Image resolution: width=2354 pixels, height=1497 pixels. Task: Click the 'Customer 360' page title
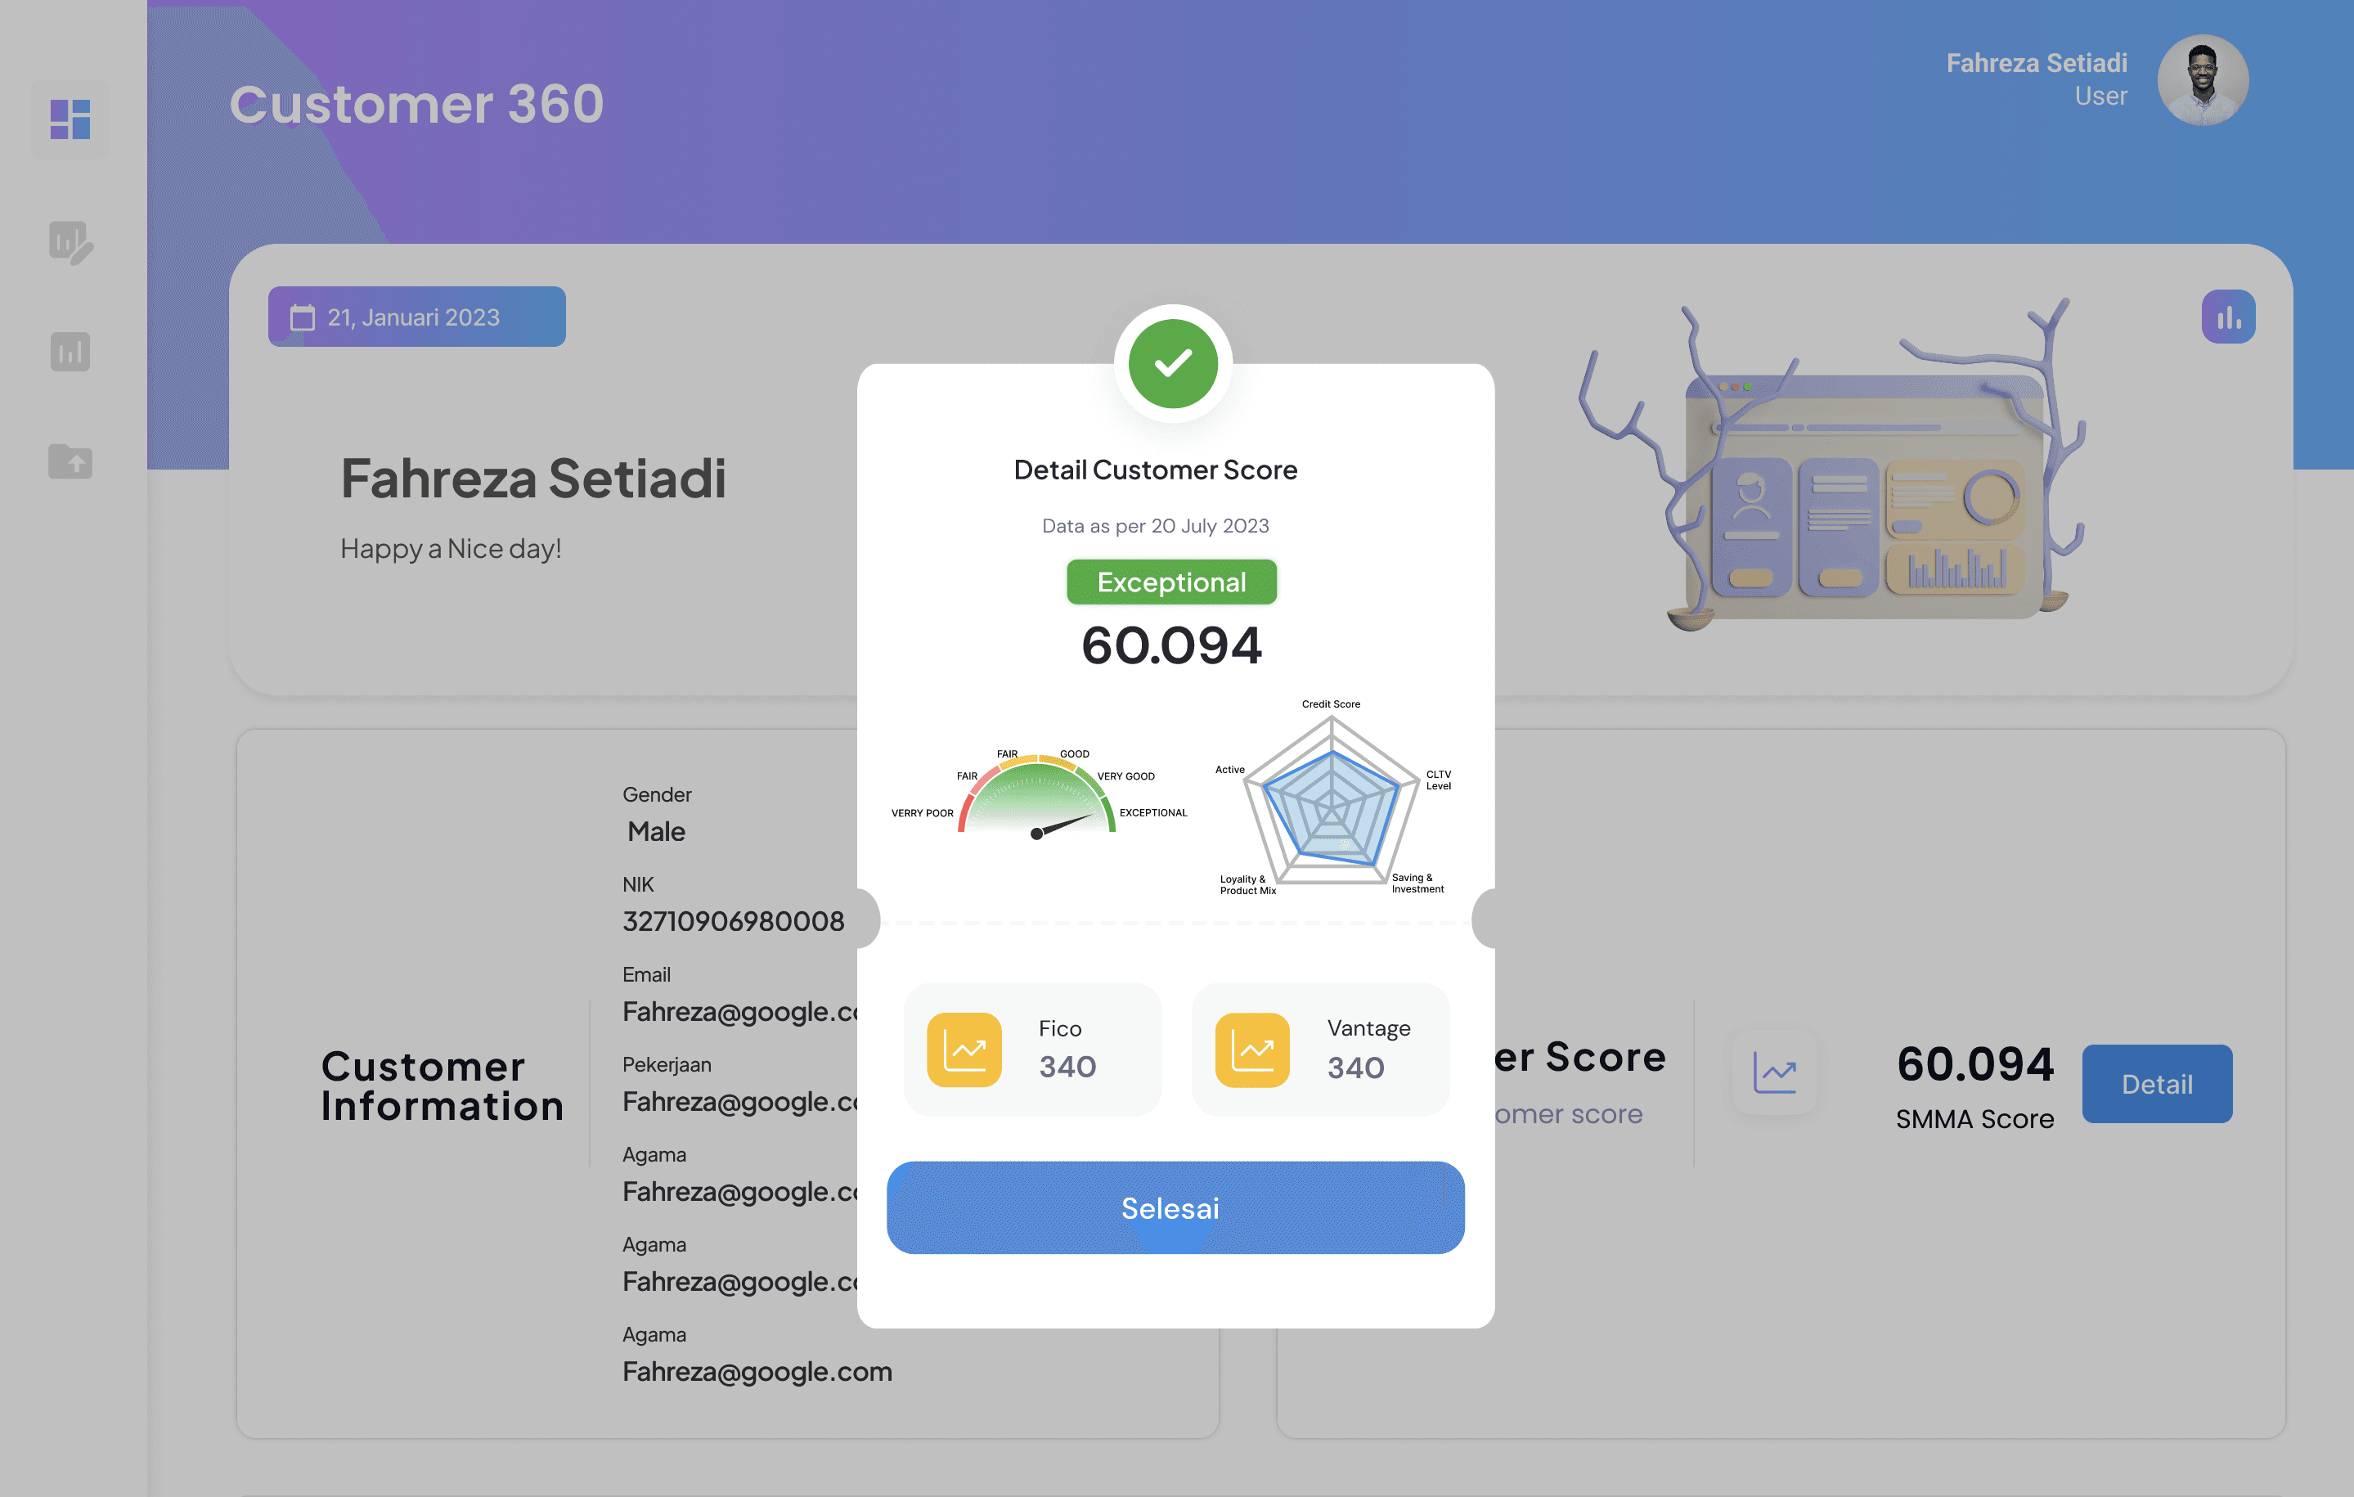(416, 104)
